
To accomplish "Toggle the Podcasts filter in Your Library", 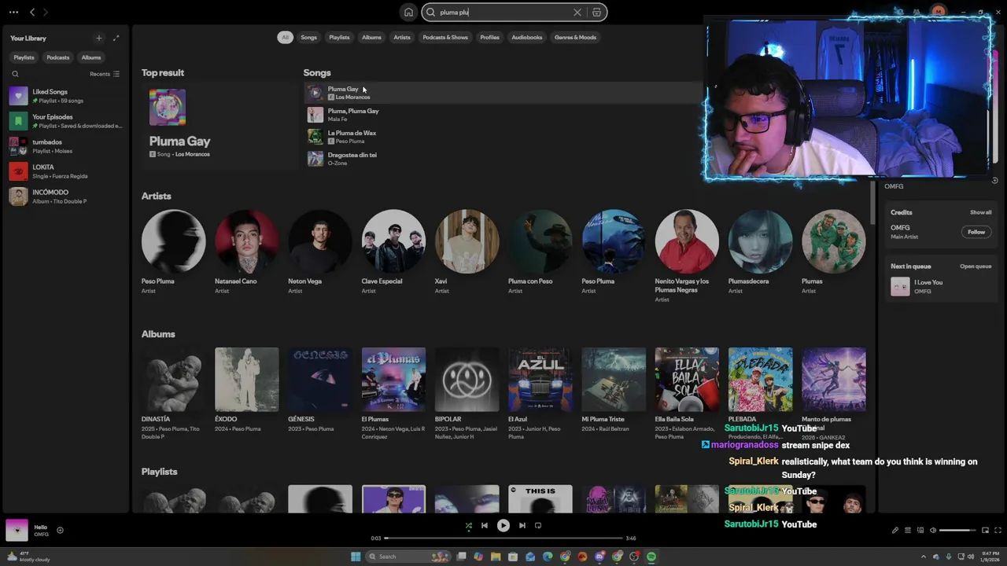I will click(57, 57).
